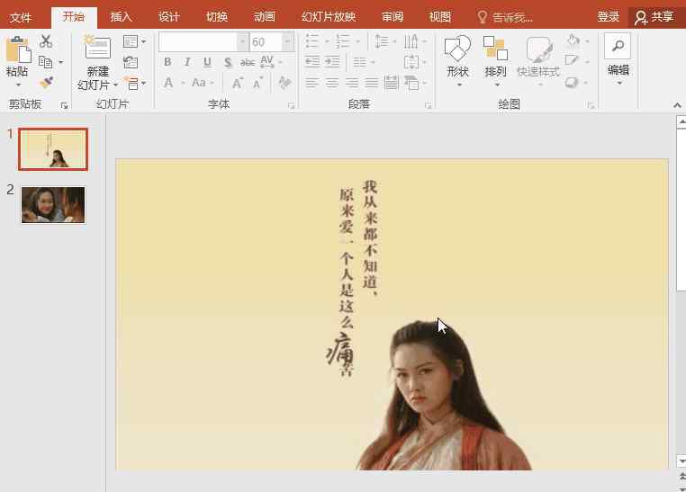The image size is (686, 492).
Task: Click the Paste clipboard icon
Action: coord(17,49)
